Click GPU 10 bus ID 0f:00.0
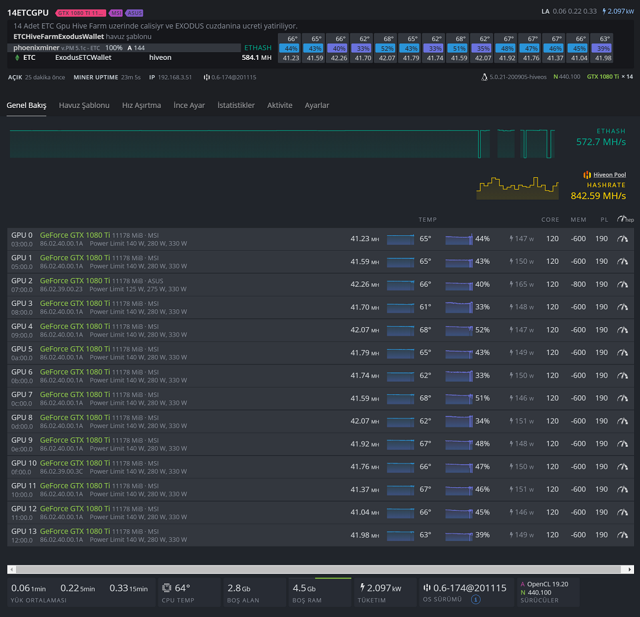The image size is (640, 617). [x=22, y=472]
